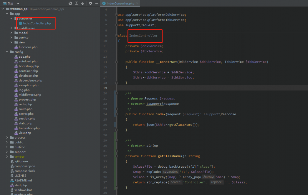Select windows.bat file
The width and height of the screenshot is (308, 195).
(23, 190)
